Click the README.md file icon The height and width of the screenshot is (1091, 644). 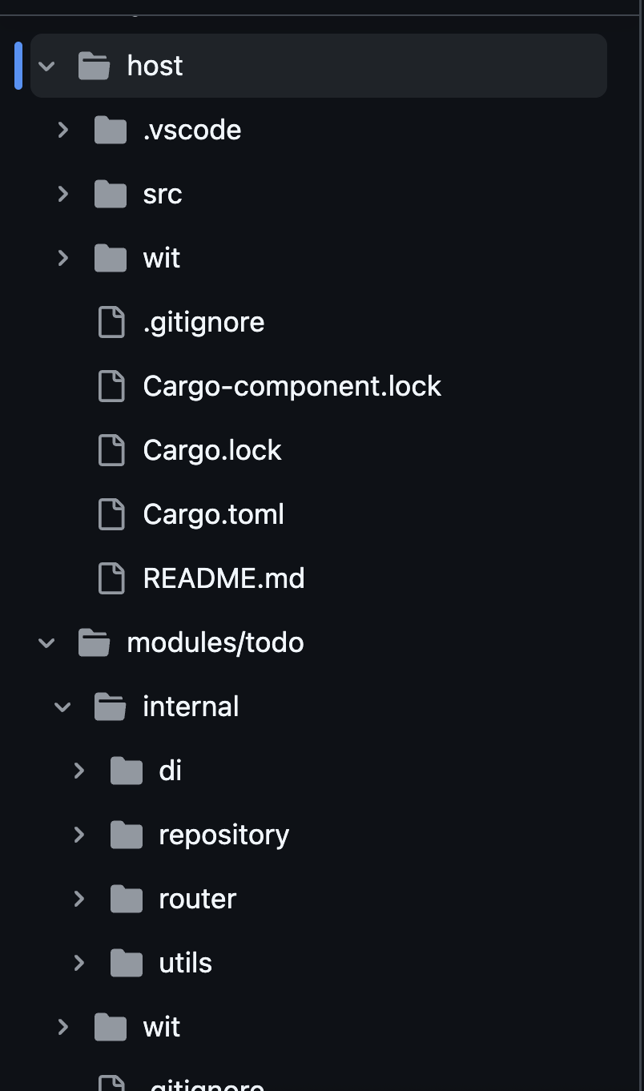click(x=111, y=578)
